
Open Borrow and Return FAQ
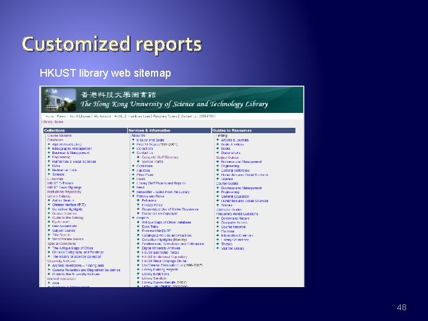(x=235, y=219)
